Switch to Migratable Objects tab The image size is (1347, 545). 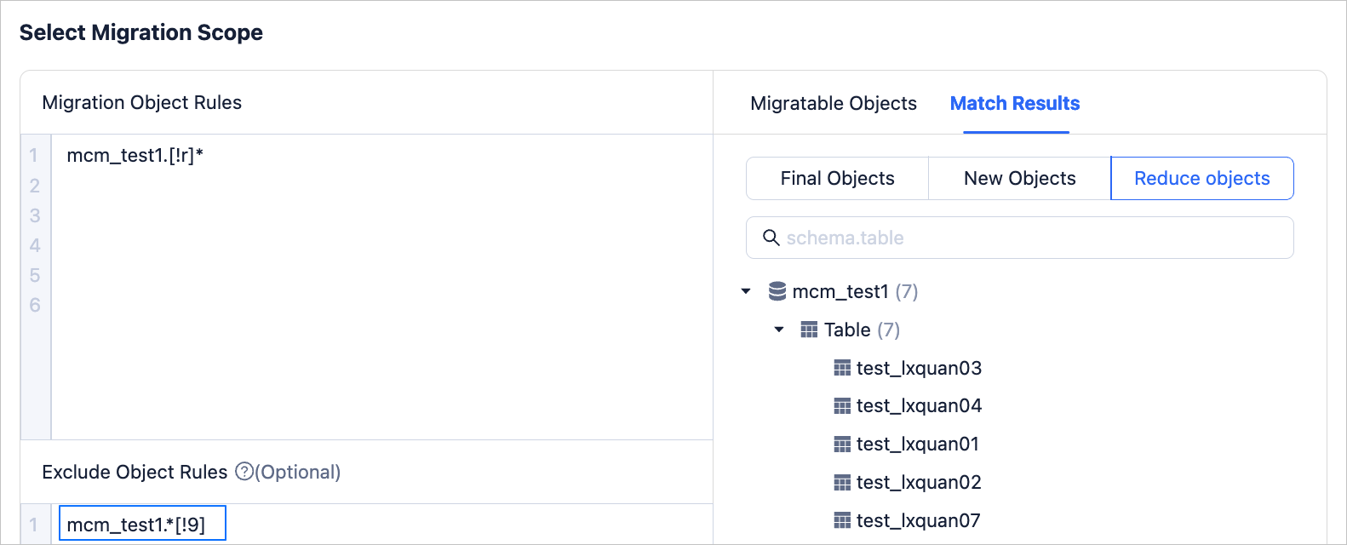[833, 104]
